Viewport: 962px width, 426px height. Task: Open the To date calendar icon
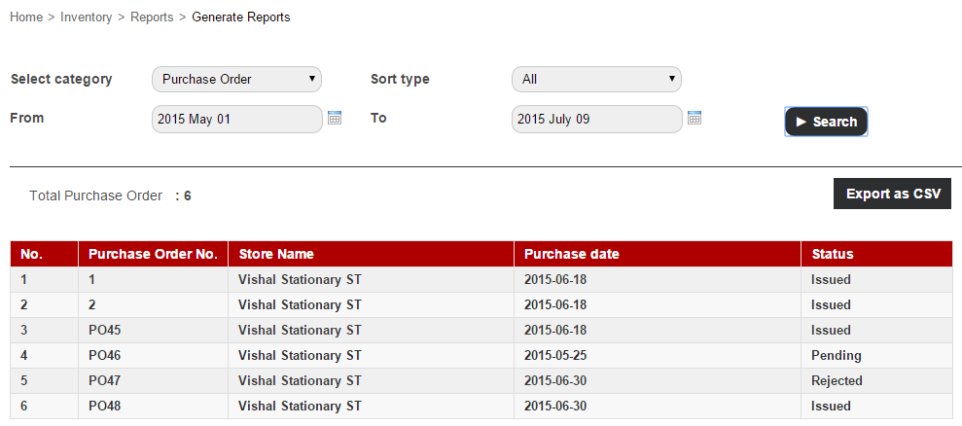click(695, 118)
